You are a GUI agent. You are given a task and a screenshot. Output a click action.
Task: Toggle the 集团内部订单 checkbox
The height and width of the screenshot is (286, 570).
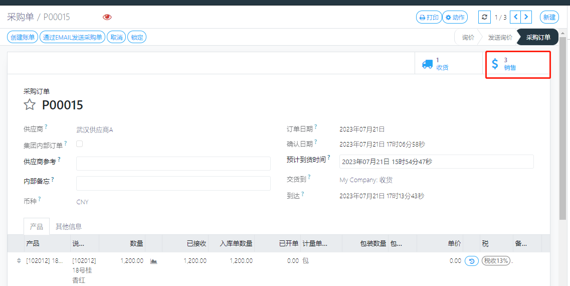(79, 144)
